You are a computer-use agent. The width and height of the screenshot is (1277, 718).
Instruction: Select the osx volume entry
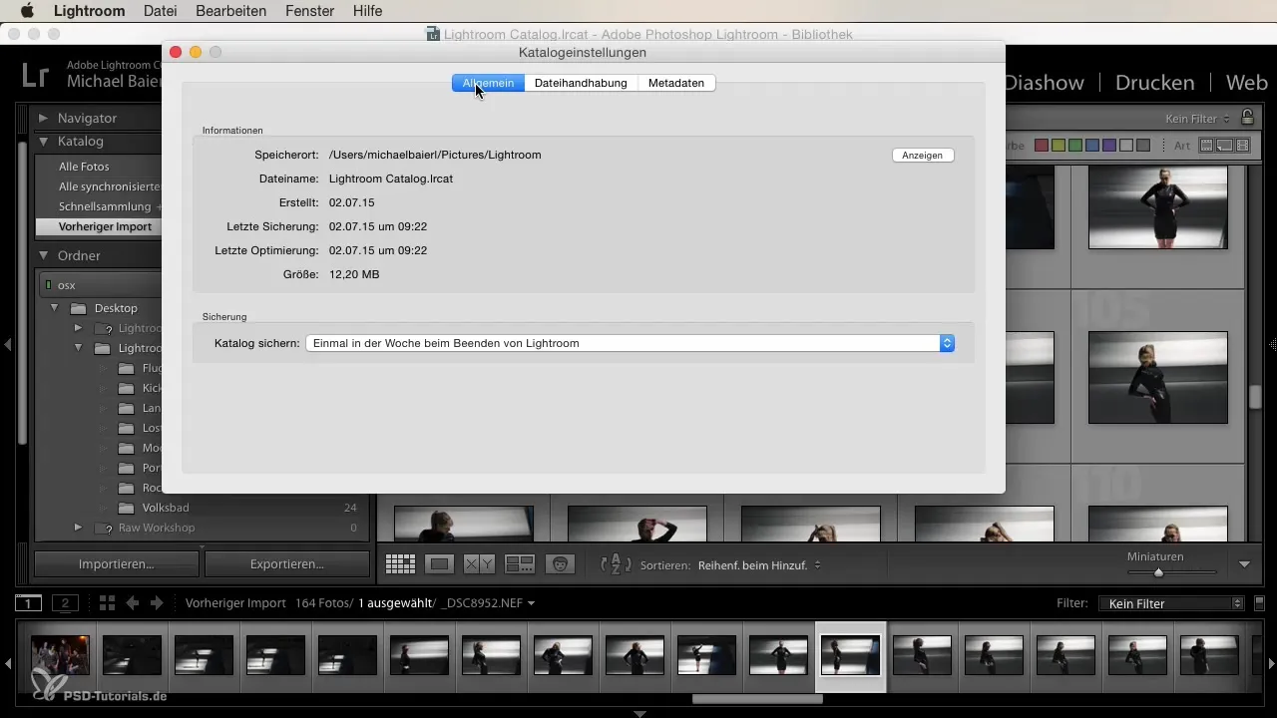101,285
